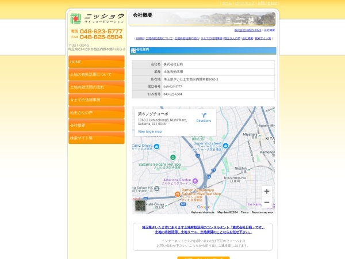
Task: Click the phone number 048-623-5777 in sidebar
Action: click(101, 32)
